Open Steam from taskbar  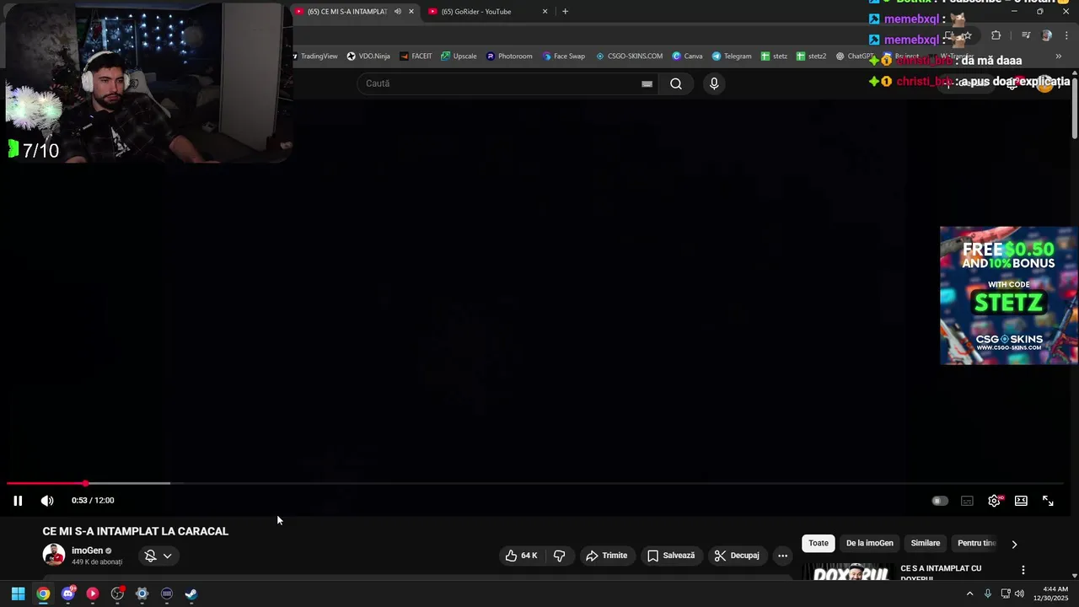tap(191, 594)
